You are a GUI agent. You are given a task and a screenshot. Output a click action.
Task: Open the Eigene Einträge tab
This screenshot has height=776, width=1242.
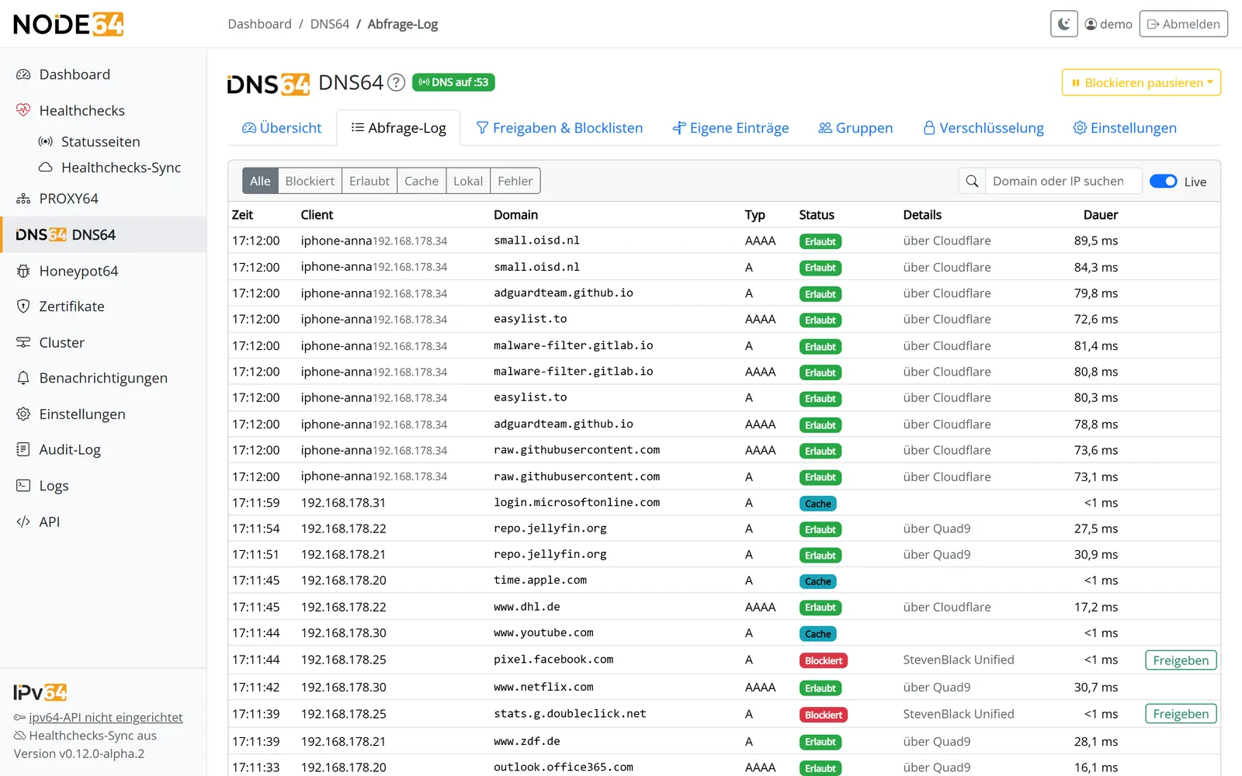730,128
